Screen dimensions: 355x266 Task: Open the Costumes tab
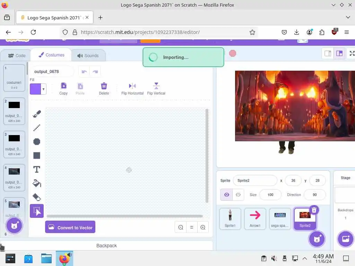pyautogui.click(x=51, y=55)
